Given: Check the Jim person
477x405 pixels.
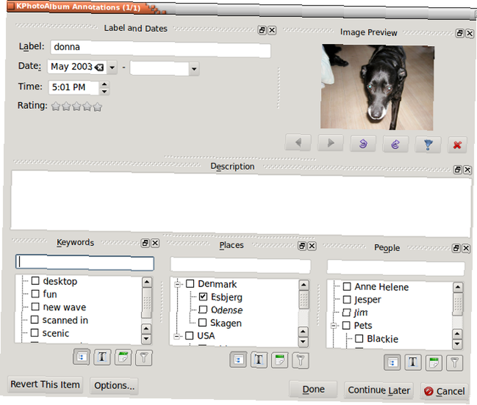Looking at the screenshot, I should click(346, 313).
